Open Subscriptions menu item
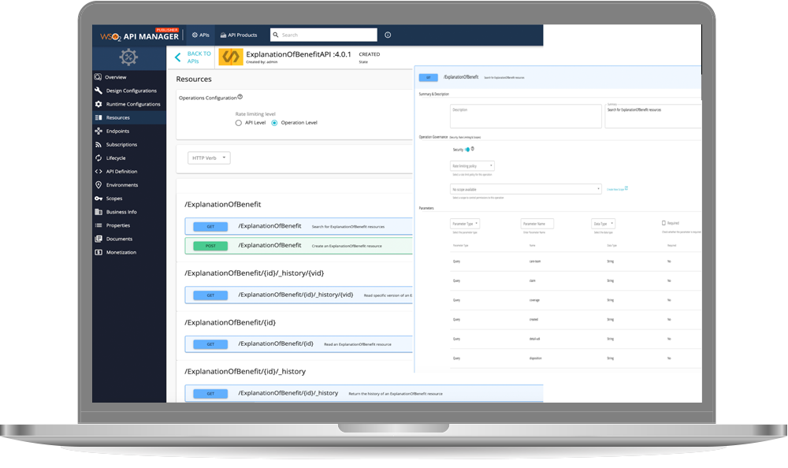 click(x=130, y=144)
